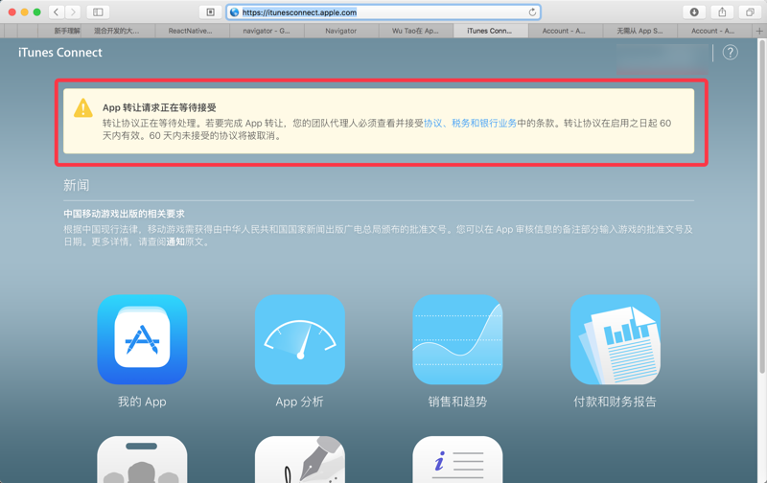Viewport: 767px width, 483px height.
Task: Show all tabs overview button
Action: (750, 12)
